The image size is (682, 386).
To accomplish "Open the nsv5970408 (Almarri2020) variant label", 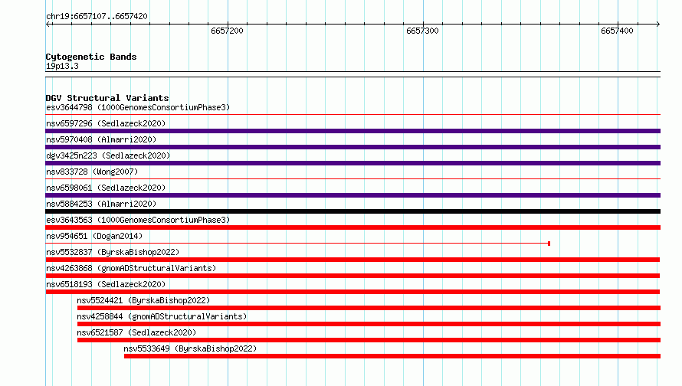I will tap(101, 139).
